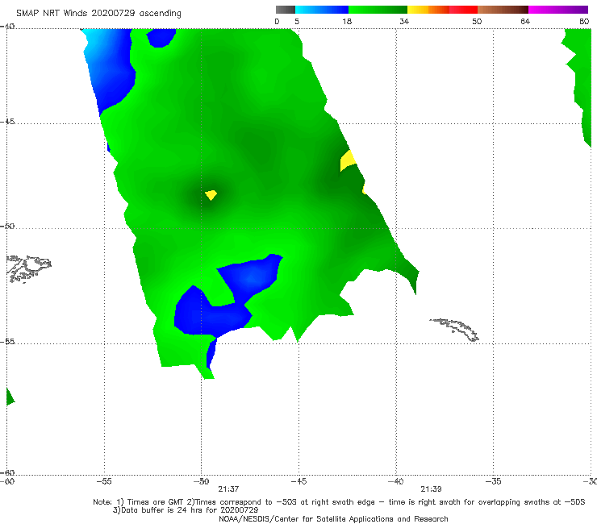Image resolution: width=597 pixels, height=524 pixels.
Task: Click the South Georgia island outline
Action: pos(454,330)
